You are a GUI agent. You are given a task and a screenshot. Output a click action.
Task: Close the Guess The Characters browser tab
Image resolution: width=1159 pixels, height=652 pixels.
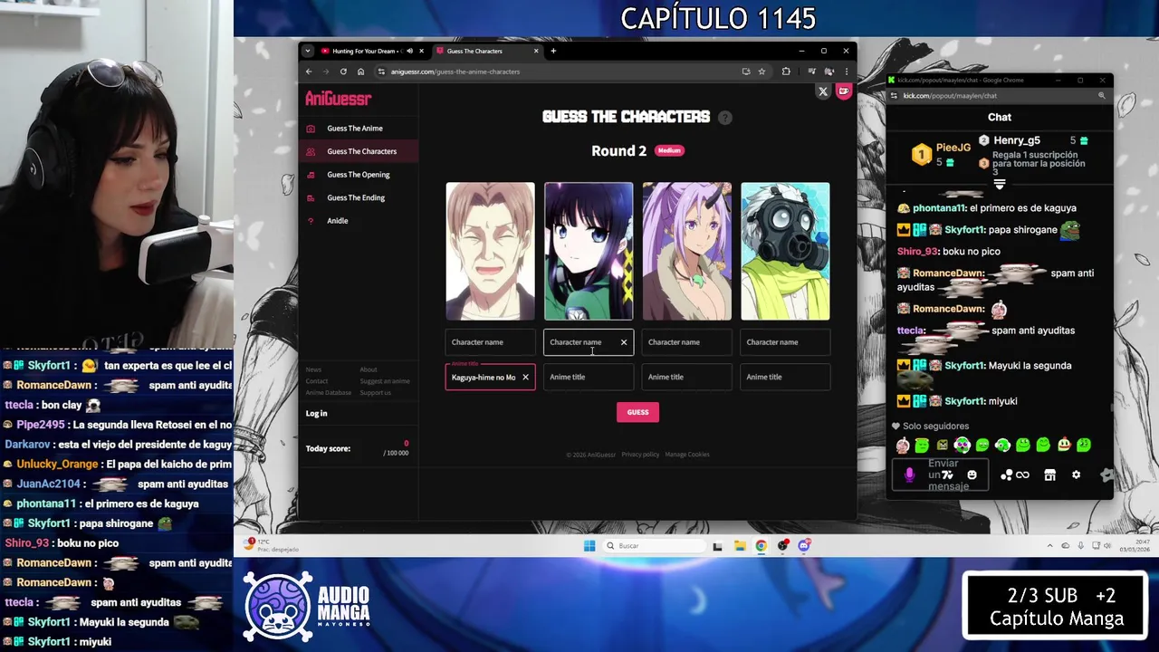coord(535,51)
